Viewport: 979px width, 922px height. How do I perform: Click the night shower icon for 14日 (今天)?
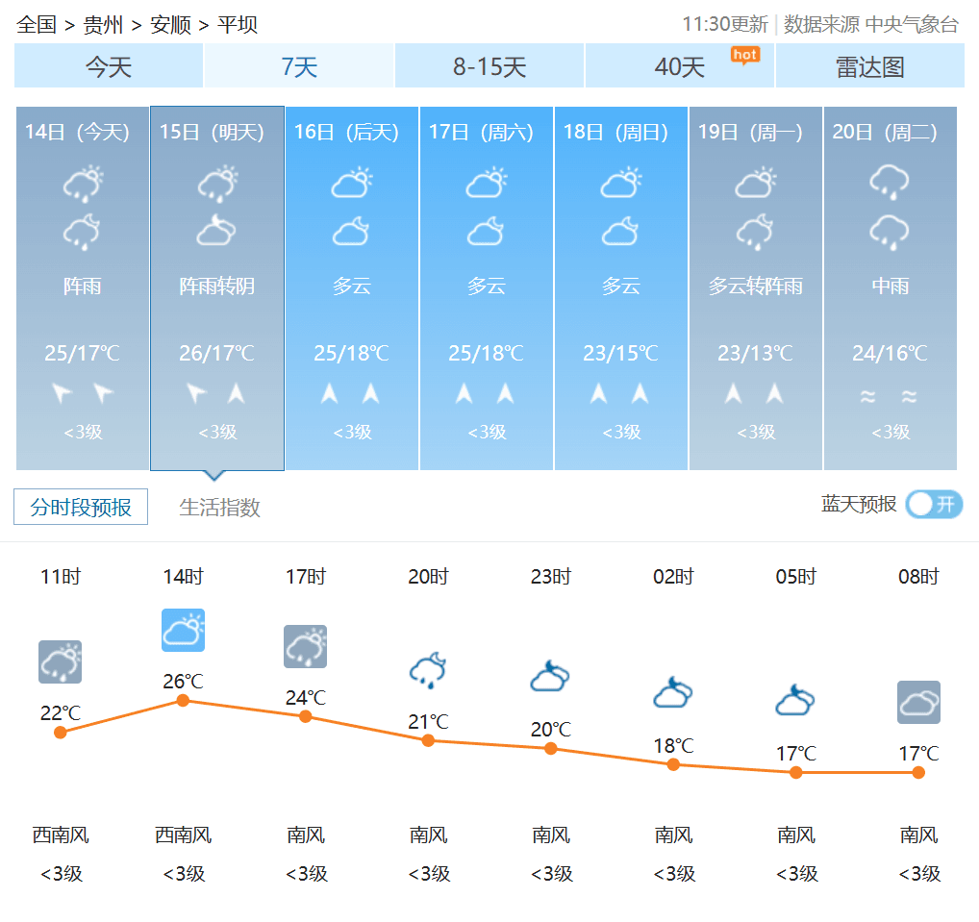pos(83,233)
